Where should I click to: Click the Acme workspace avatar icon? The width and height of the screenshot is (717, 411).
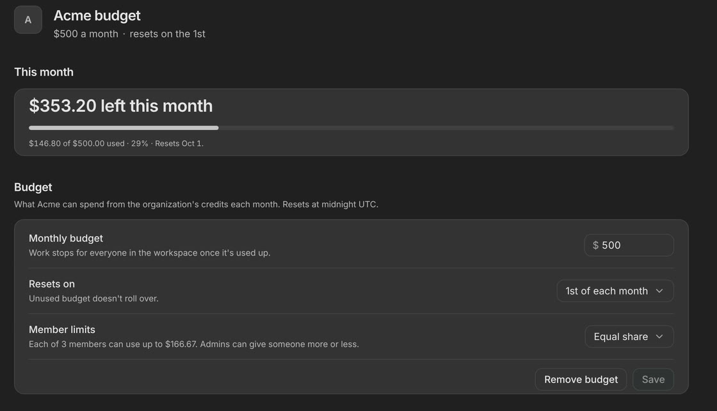coord(28,20)
